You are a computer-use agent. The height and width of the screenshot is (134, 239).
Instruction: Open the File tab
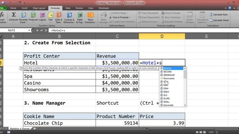pos(3,8)
